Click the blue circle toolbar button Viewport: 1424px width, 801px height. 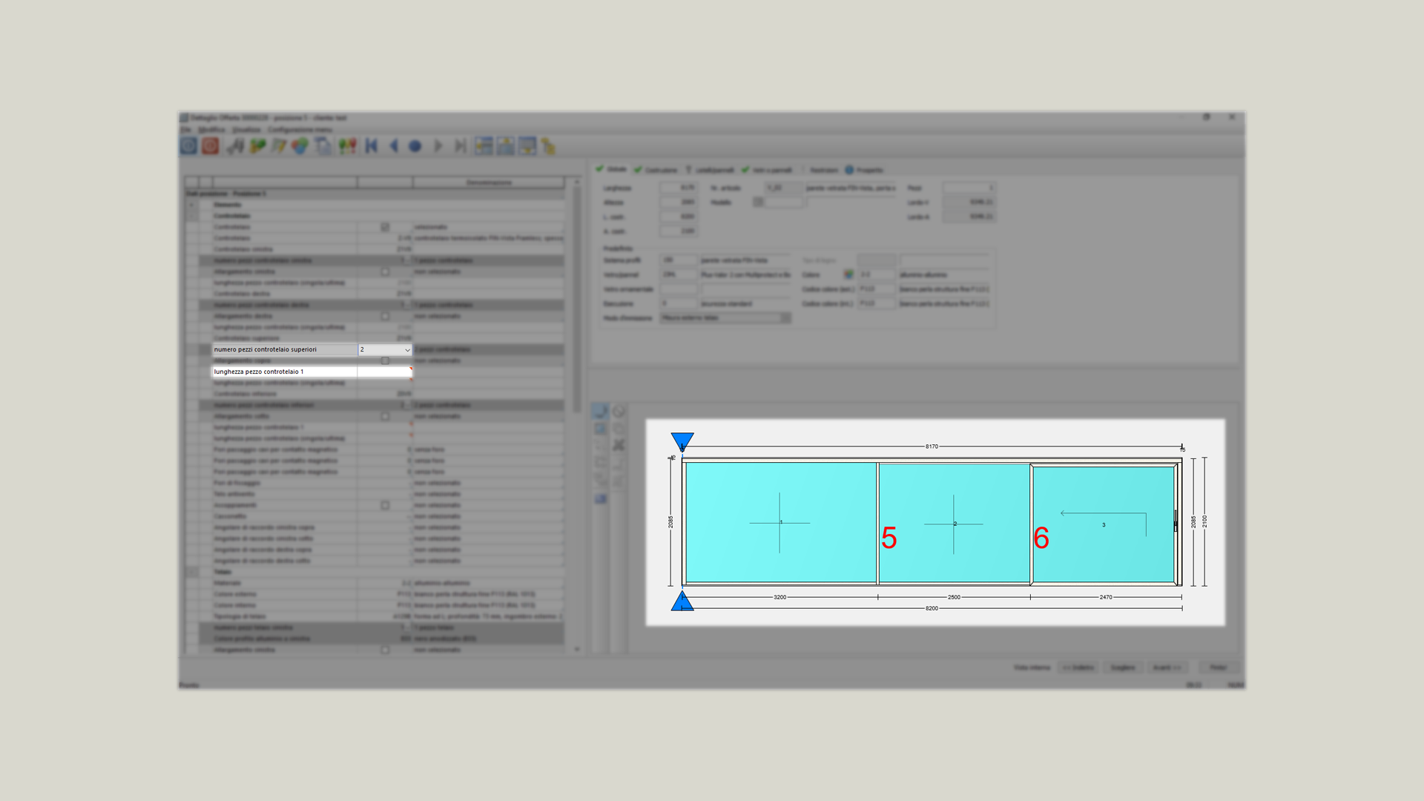415,146
